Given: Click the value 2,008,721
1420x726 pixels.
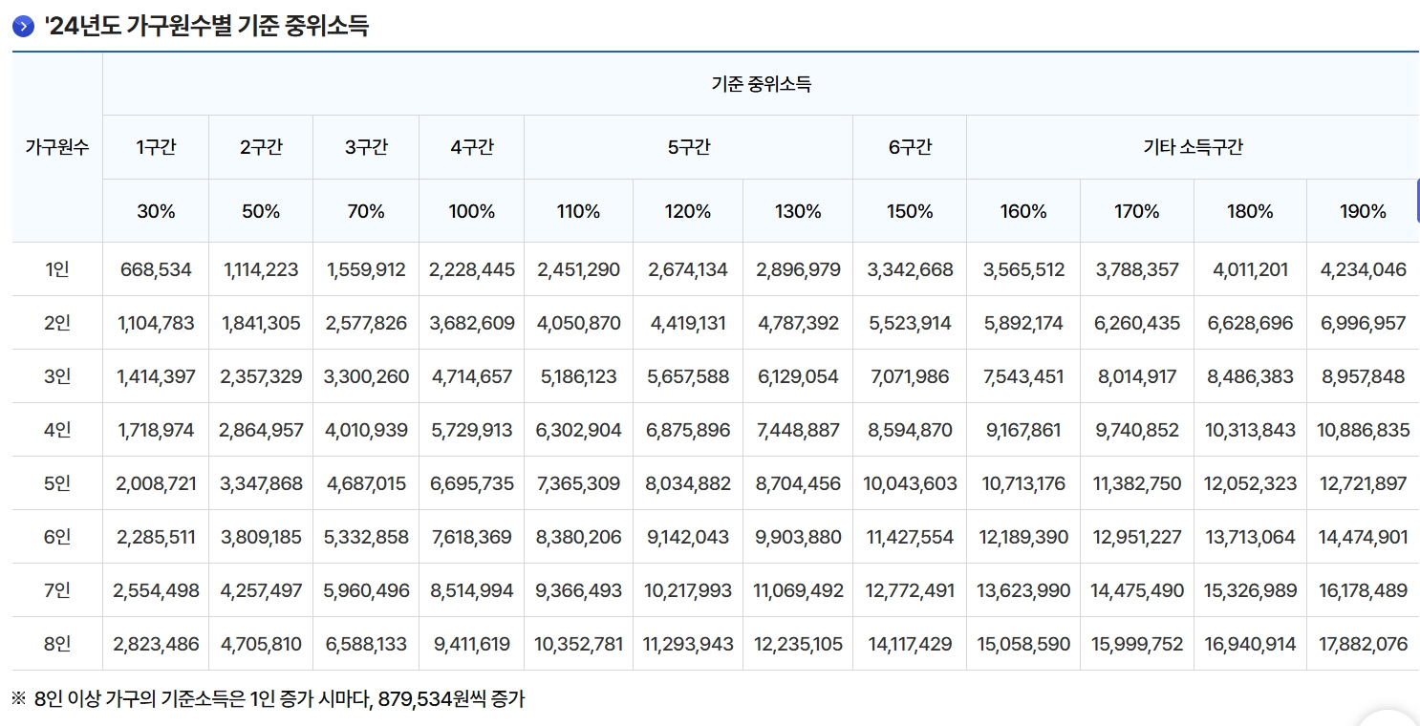Looking at the screenshot, I should 156,483.
